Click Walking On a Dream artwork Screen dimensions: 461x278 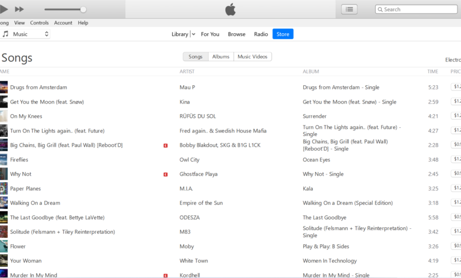coord(4,203)
